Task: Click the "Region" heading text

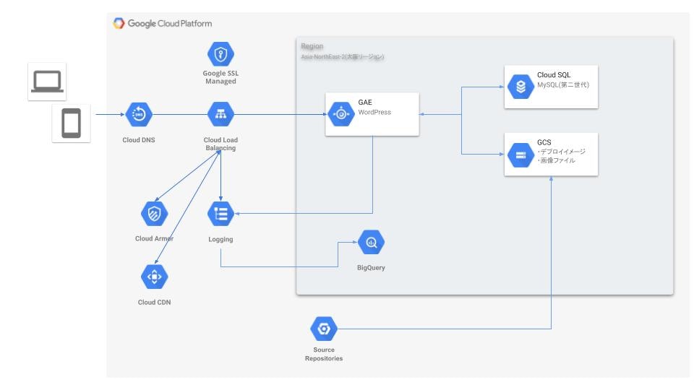Action: tap(312, 46)
